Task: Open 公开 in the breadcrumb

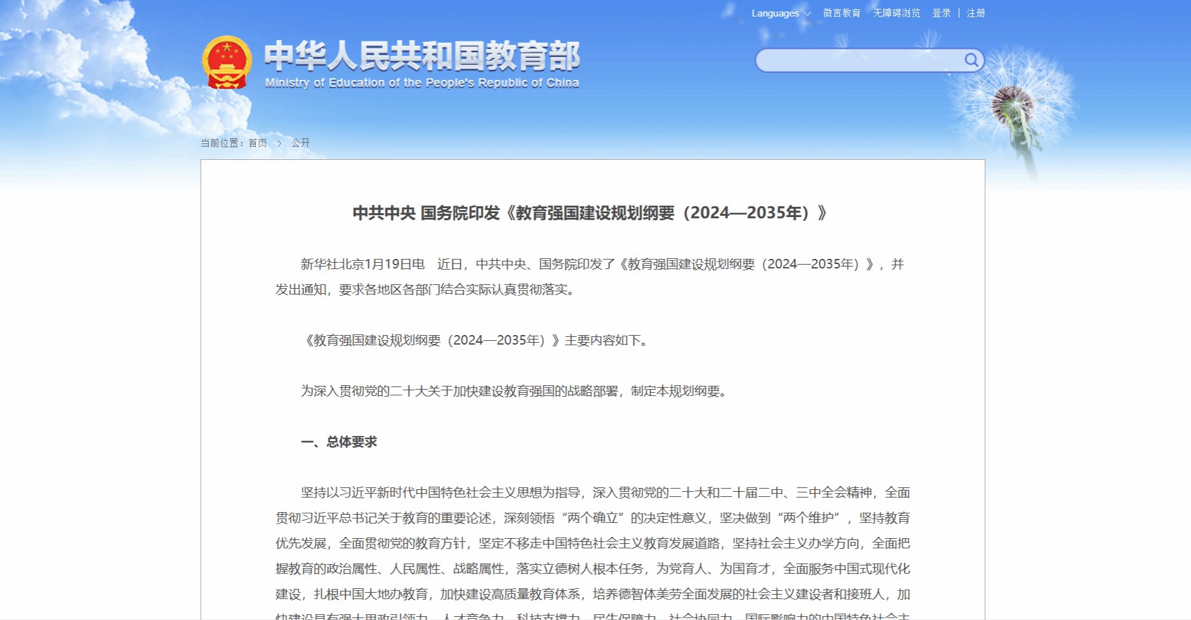Action: pyautogui.click(x=300, y=143)
